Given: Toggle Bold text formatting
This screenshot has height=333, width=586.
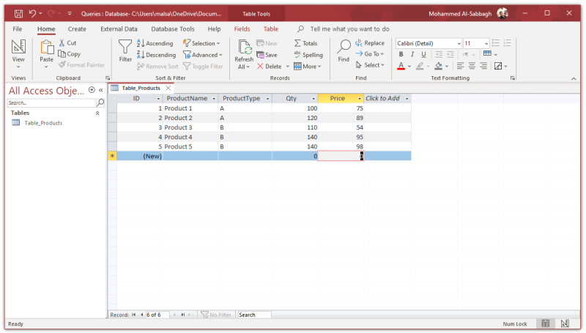Looking at the screenshot, I should (x=401, y=54).
